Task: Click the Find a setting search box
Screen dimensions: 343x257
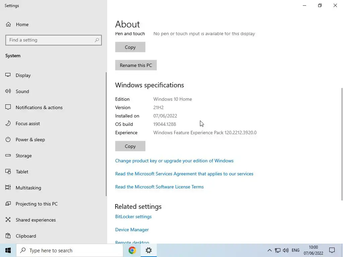Action: point(54,40)
